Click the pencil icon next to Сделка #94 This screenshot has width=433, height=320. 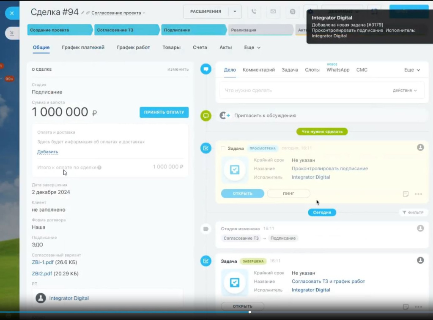[83, 13]
